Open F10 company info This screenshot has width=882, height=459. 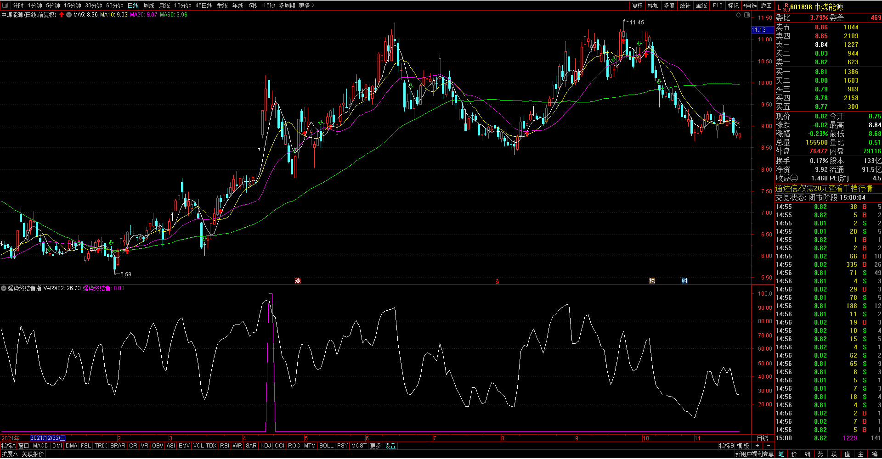click(x=718, y=6)
